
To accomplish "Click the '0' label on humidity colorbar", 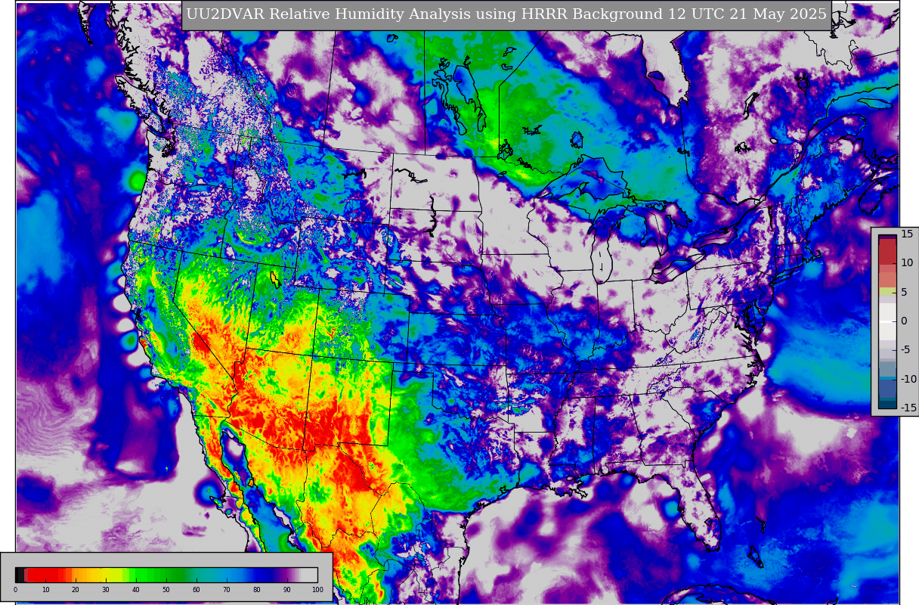I will pyautogui.click(x=15, y=590).
